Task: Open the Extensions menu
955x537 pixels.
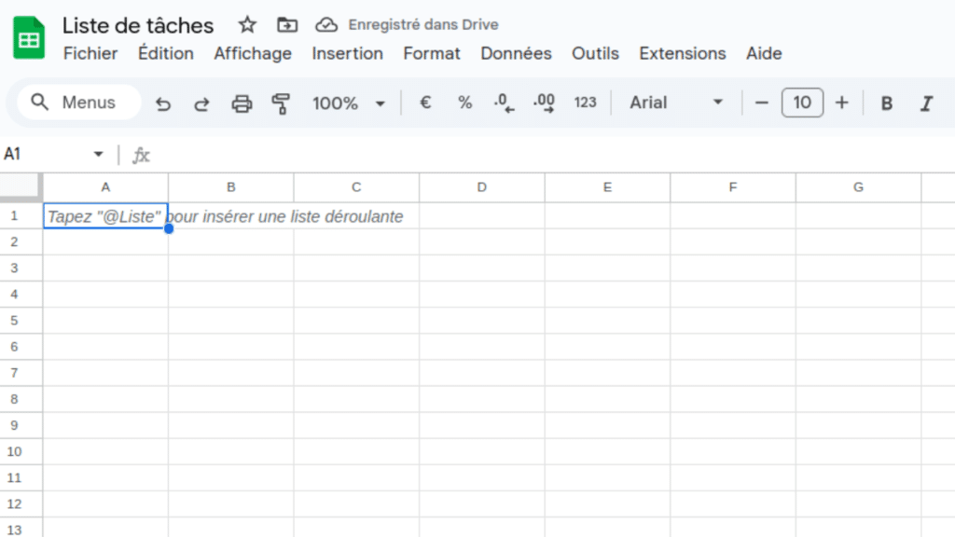Action: click(682, 53)
